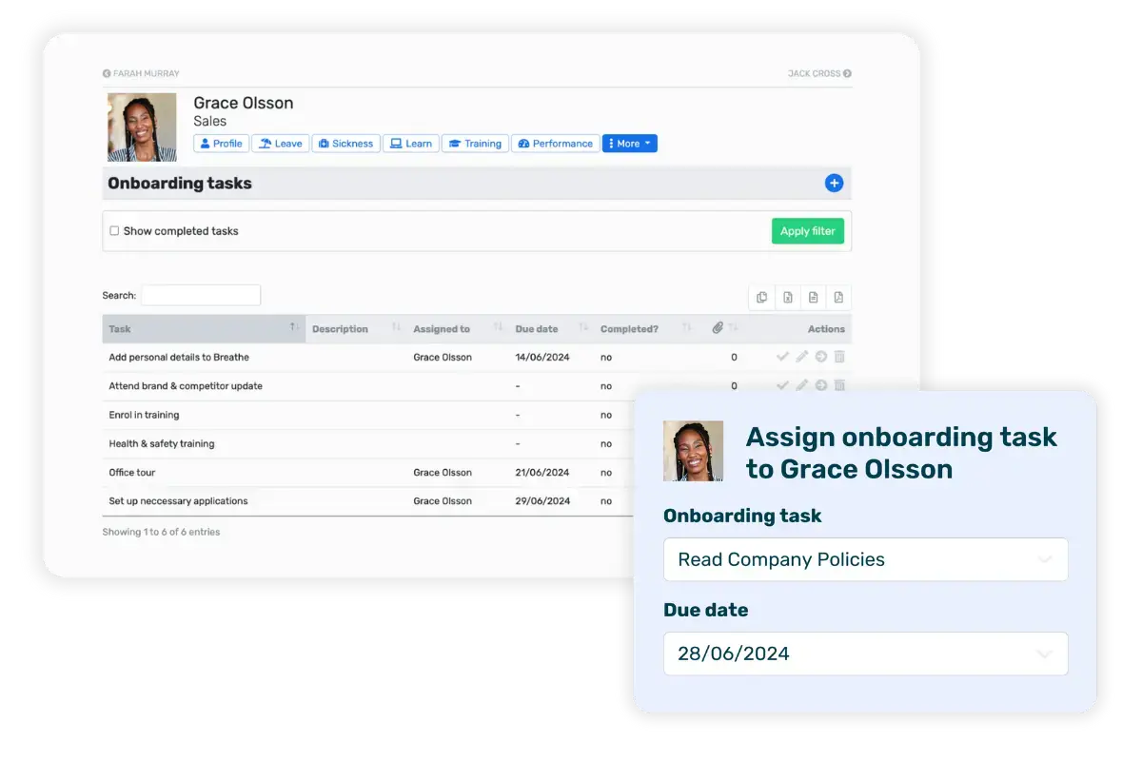
Task: Sort the table by the Task column arrows
Action: tap(291, 328)
